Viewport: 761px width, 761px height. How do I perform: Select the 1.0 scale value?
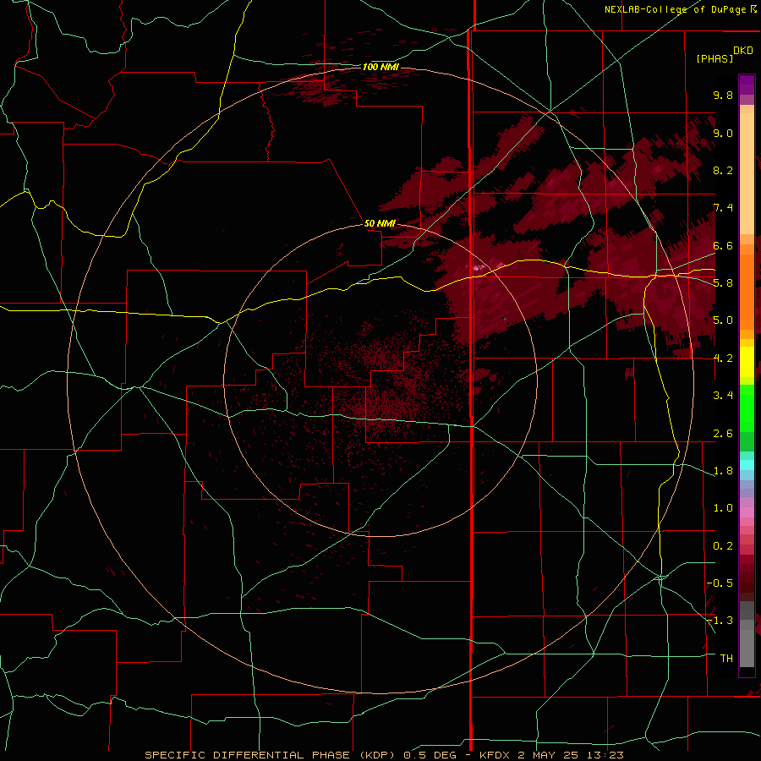(x=723, y=508)
